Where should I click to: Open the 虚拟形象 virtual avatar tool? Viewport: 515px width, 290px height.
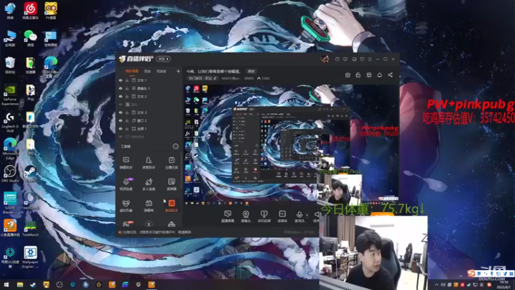pyautogui.click(x=126, y=206)
